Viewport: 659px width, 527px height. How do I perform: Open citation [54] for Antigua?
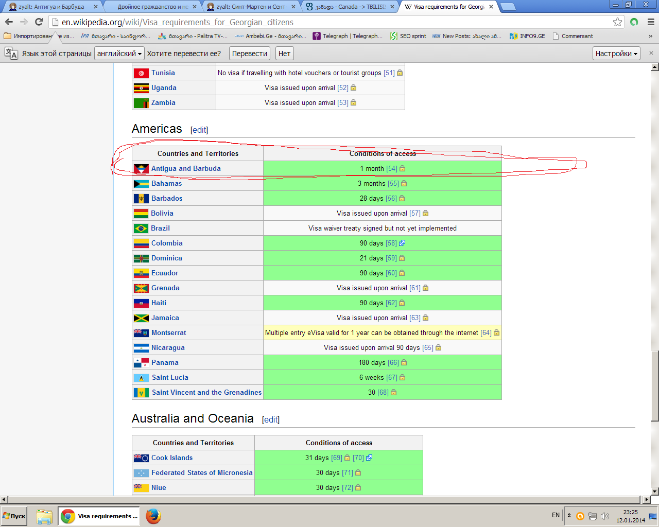[392, 169]
